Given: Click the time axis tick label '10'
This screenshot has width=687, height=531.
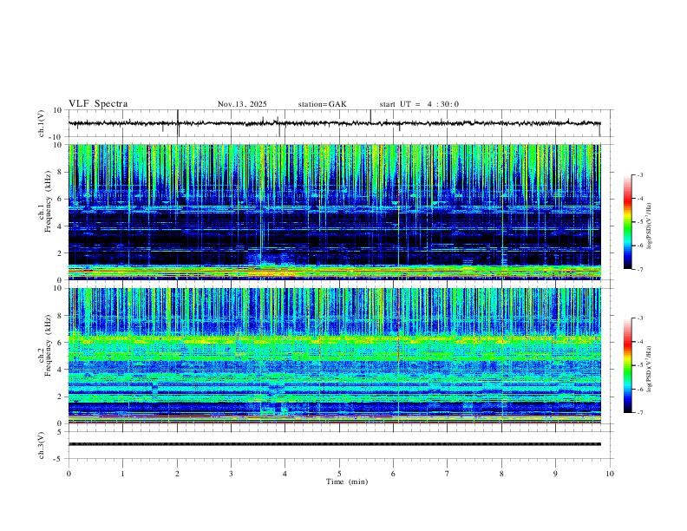Looking at the screenshot, I should (610, 474).
